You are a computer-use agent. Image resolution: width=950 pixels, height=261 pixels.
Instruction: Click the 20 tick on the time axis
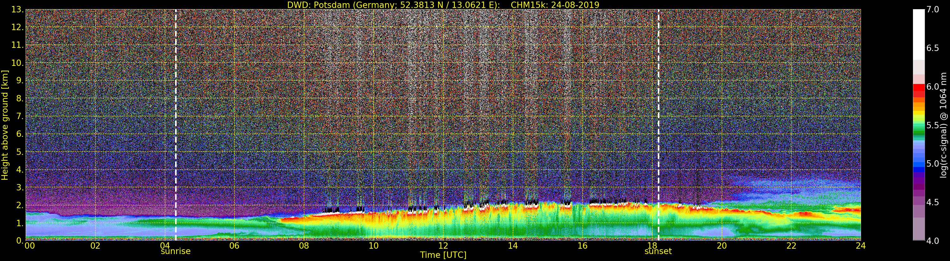pyautogui.click(x=721, y=246)
